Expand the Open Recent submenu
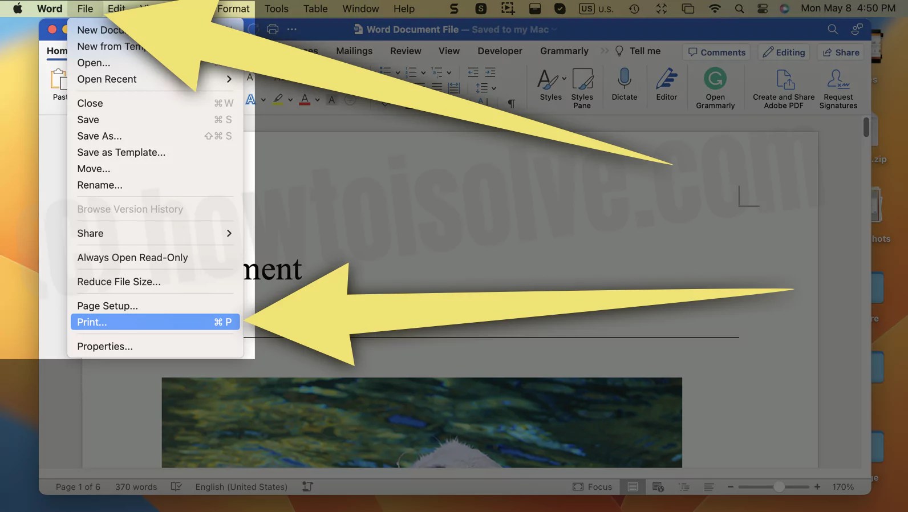The image size is (908, 512). 155,79
